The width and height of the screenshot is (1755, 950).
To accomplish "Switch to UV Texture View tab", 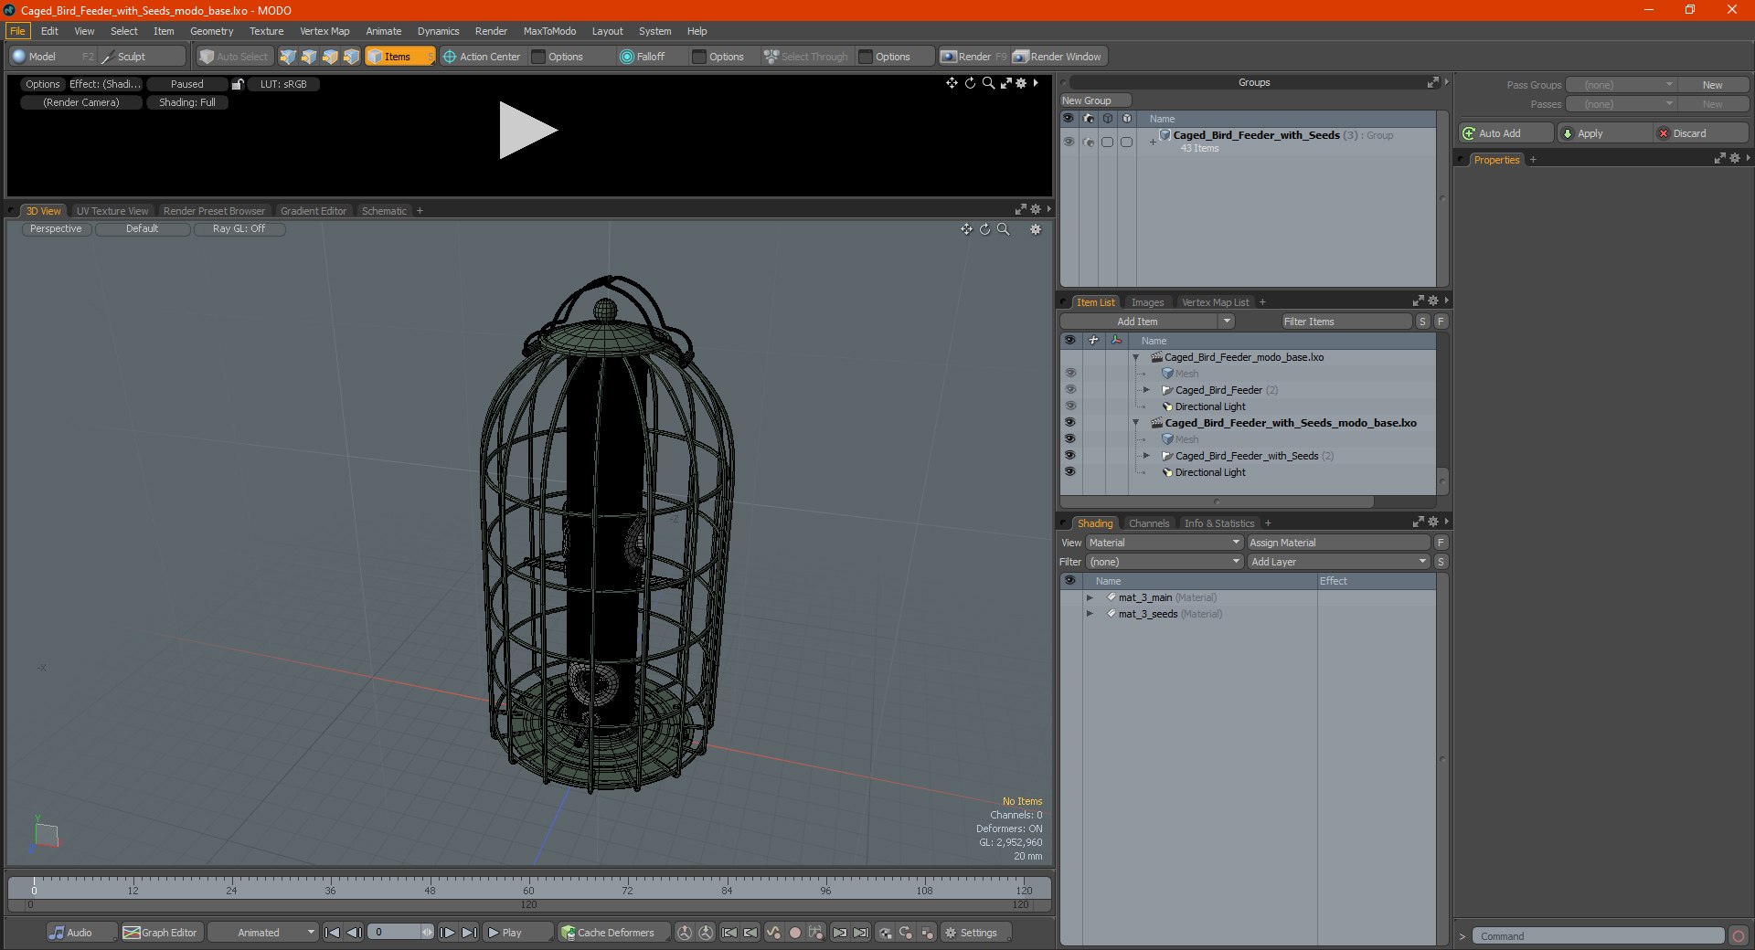I will [112, 211].
